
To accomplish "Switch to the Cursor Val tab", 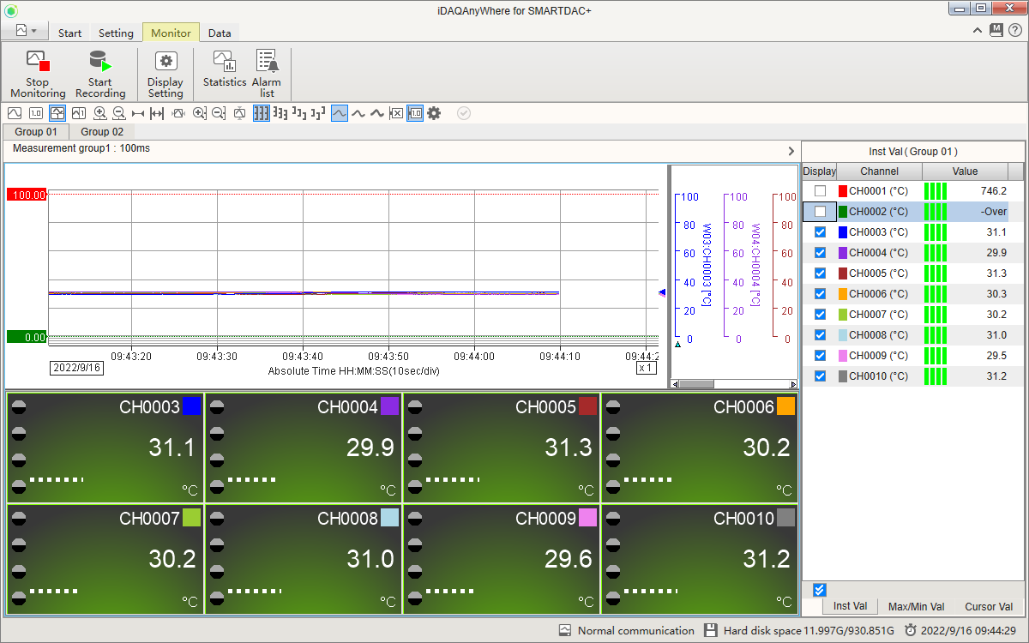I will click(x=989, y=606).
